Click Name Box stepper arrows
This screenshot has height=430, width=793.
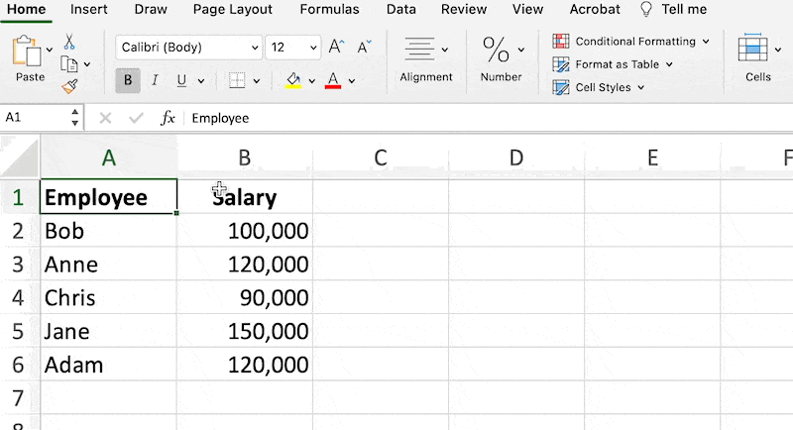(x=75, y=117)
